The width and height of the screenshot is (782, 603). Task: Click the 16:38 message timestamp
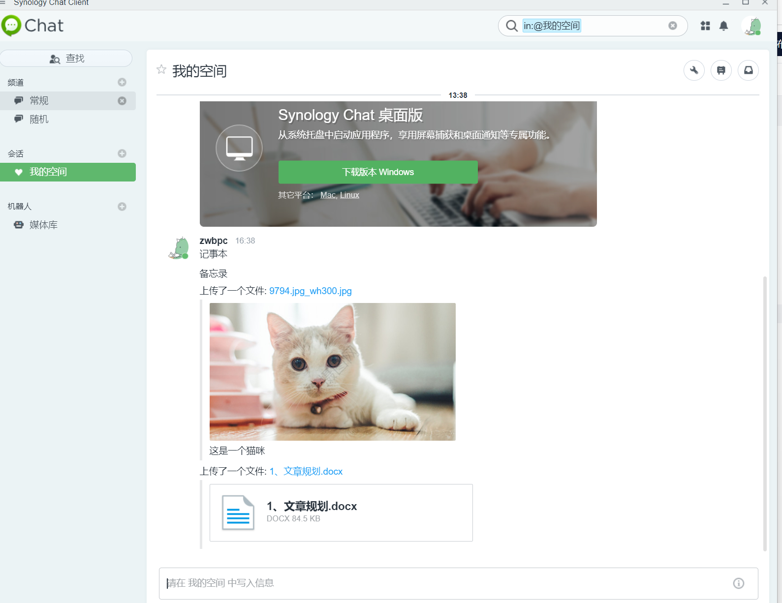coord(245,241)
